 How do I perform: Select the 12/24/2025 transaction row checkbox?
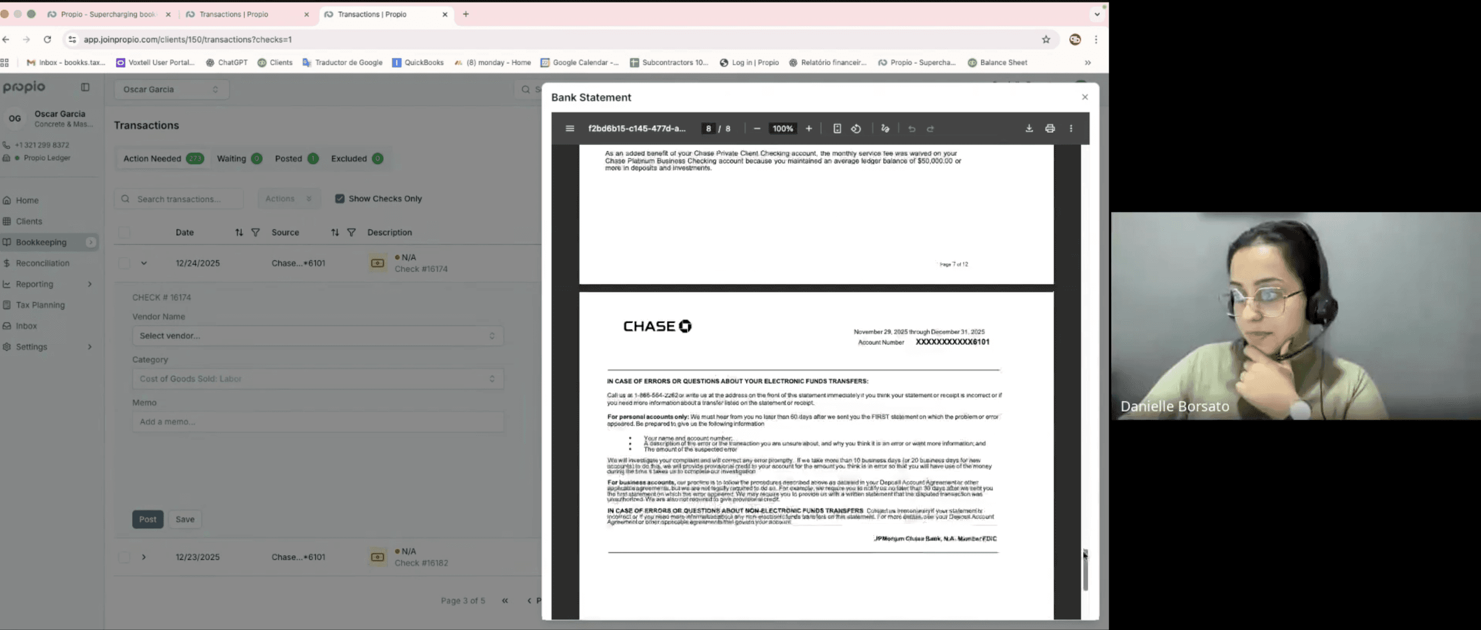click(124, 263)
